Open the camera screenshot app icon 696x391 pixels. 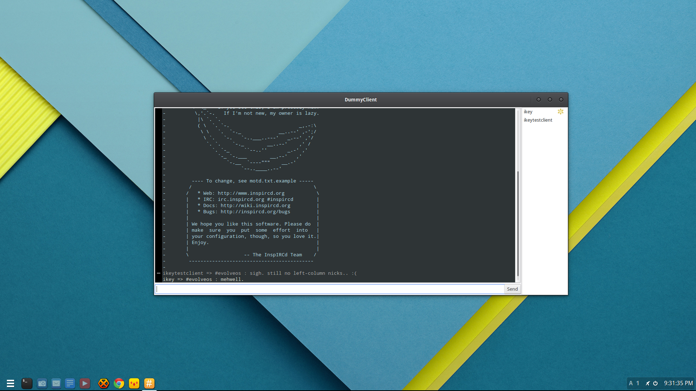click(42, 383)
